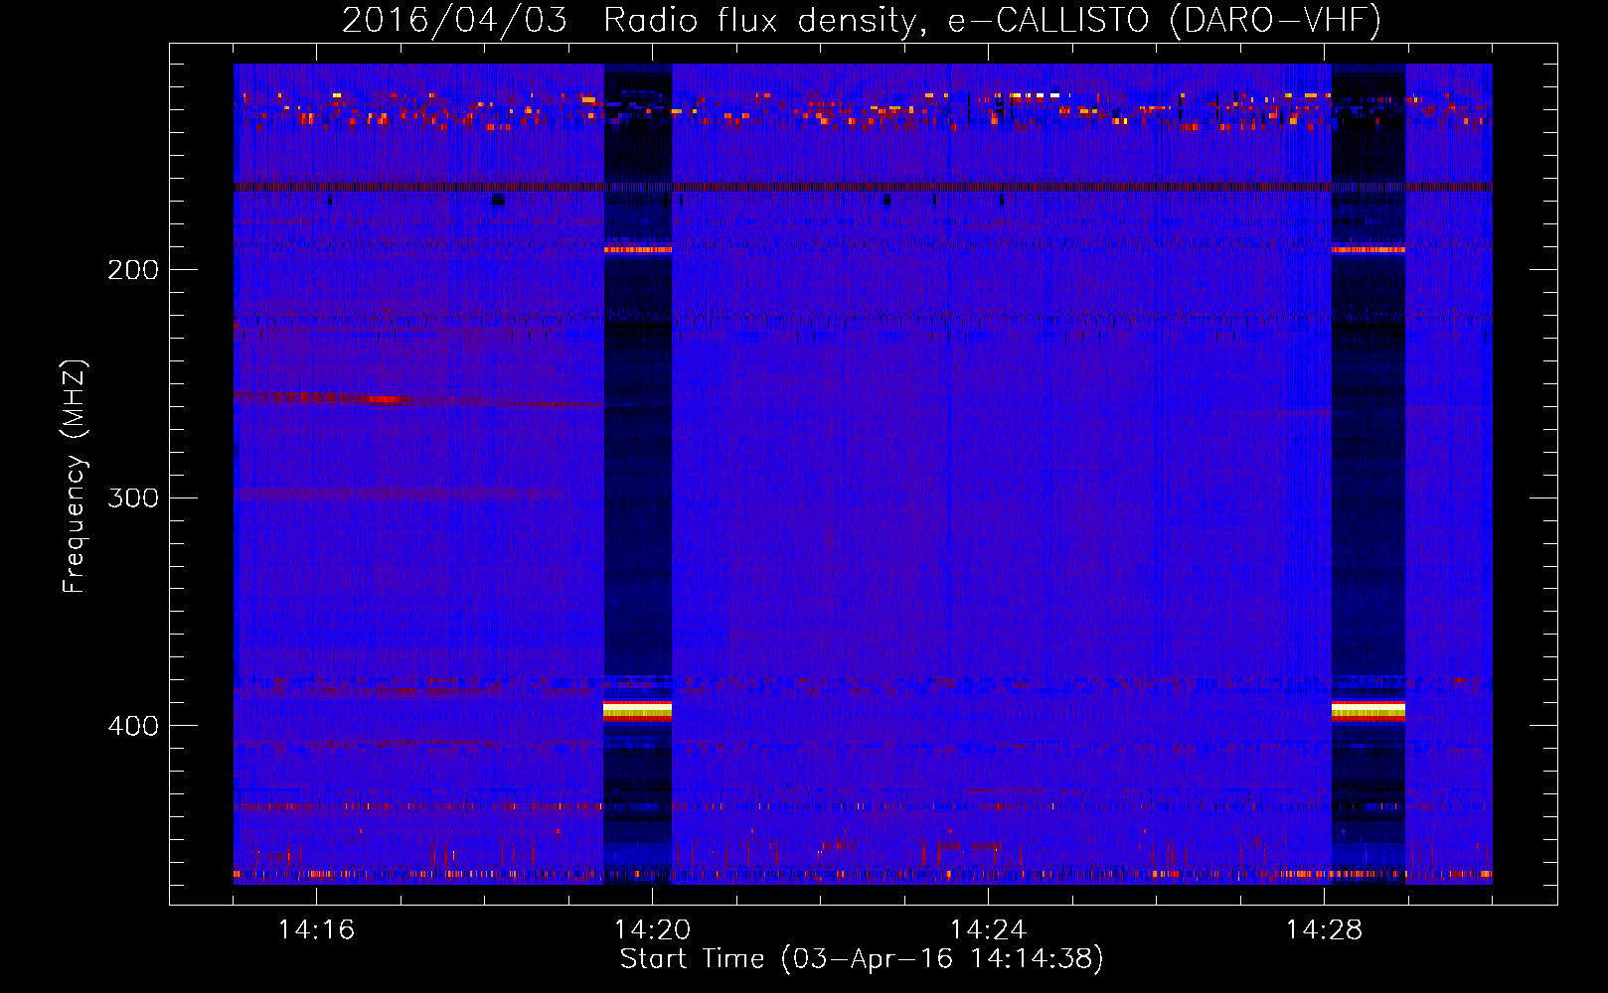Click the 14:20 time tick label
This screenshot has width=1608, height=993.
coord(652,929)
